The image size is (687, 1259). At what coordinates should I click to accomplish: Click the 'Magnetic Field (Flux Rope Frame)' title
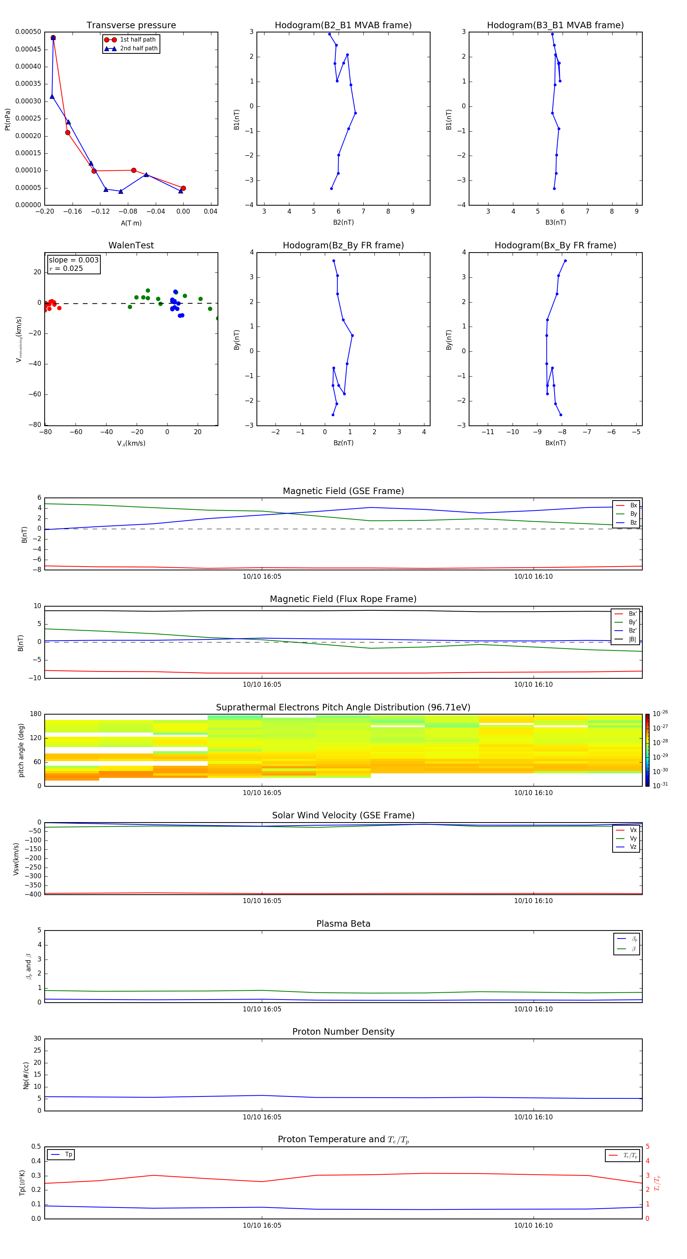point(343,599)
